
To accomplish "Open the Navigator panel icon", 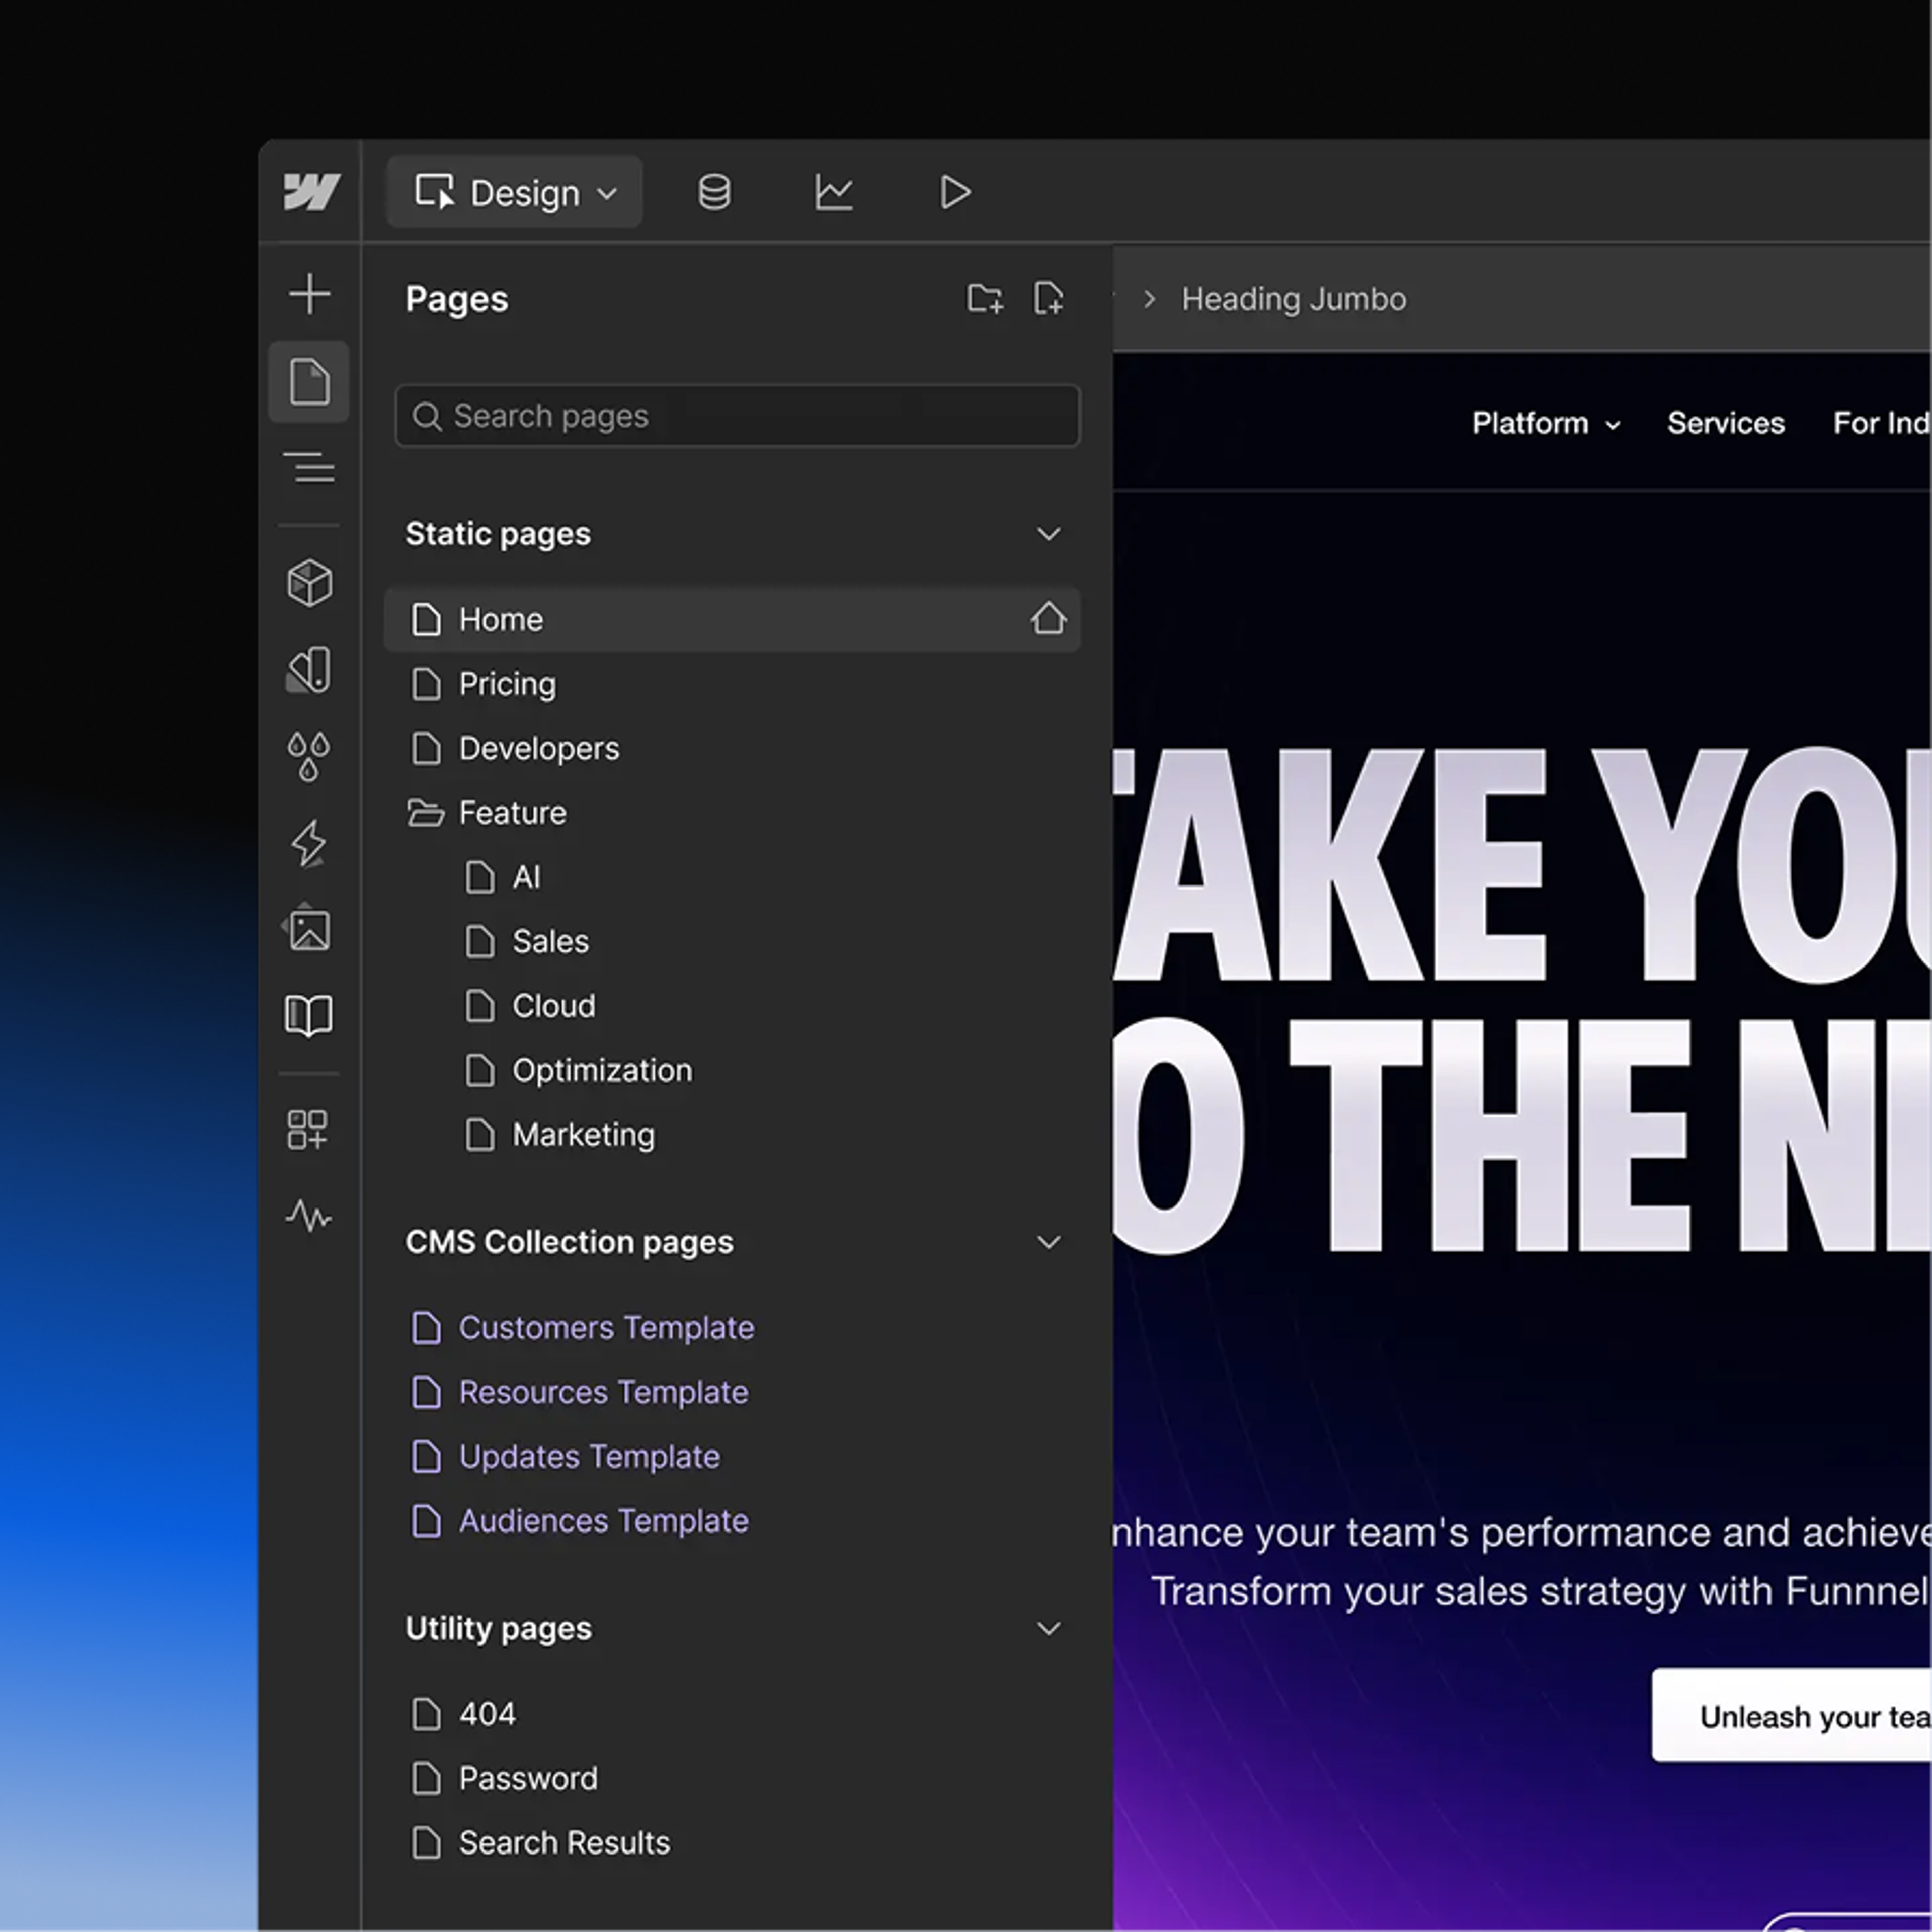I will 309,468.
